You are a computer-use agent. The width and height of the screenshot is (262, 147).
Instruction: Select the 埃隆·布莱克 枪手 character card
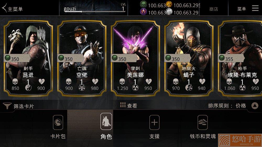click(240, 58)
